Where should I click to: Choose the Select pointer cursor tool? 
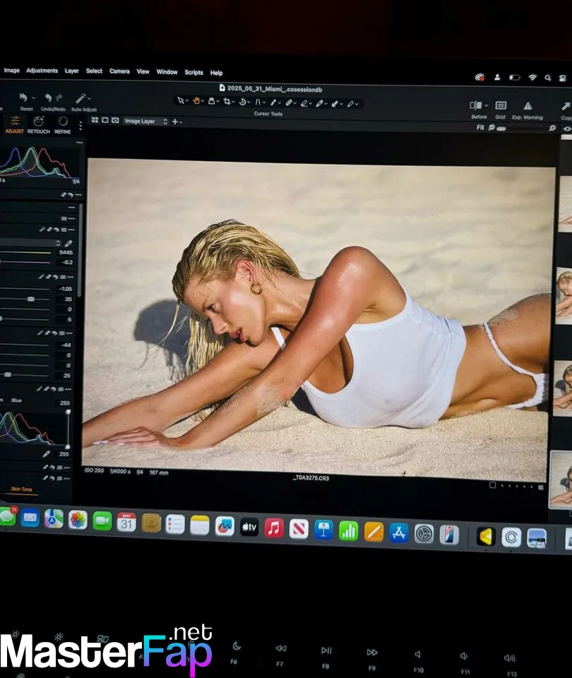[181, 100]
